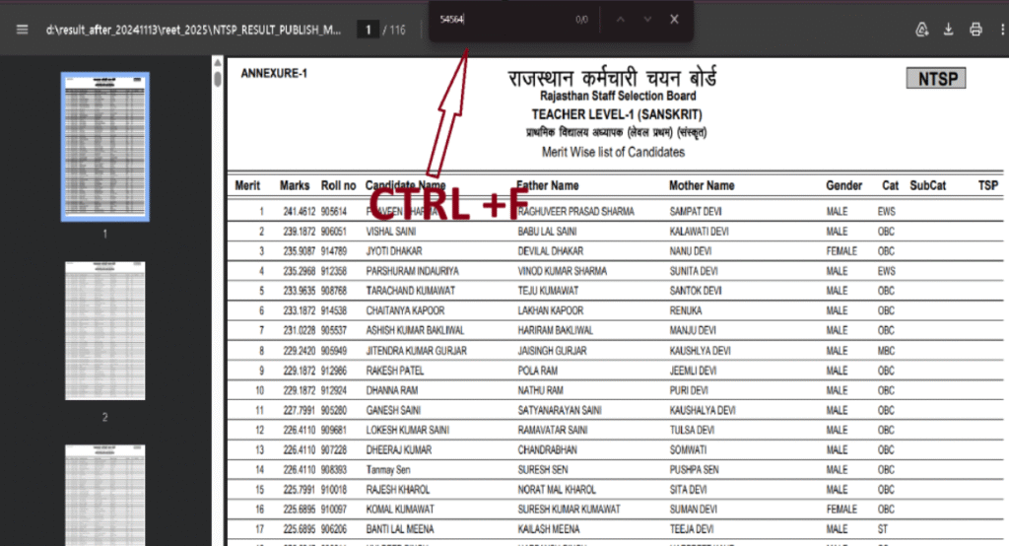
Task: Click the file path title in toolbar
Action: pyautogui.click(x=193, y=30)
